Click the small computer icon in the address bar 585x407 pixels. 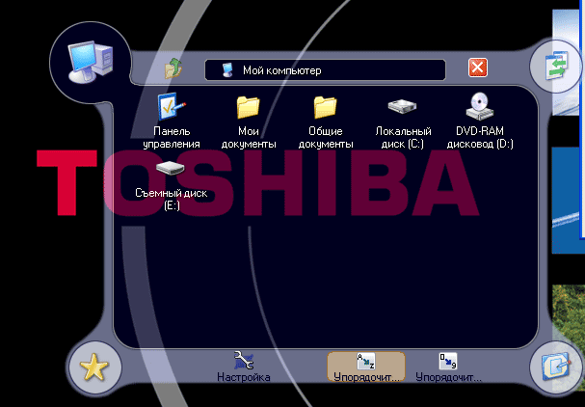point(227,69)
